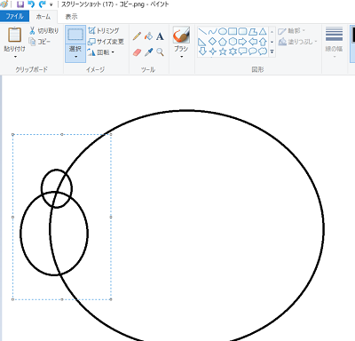Select the Color picker eyedropper tool
The image size is (355, 341).
click(148, 52)
